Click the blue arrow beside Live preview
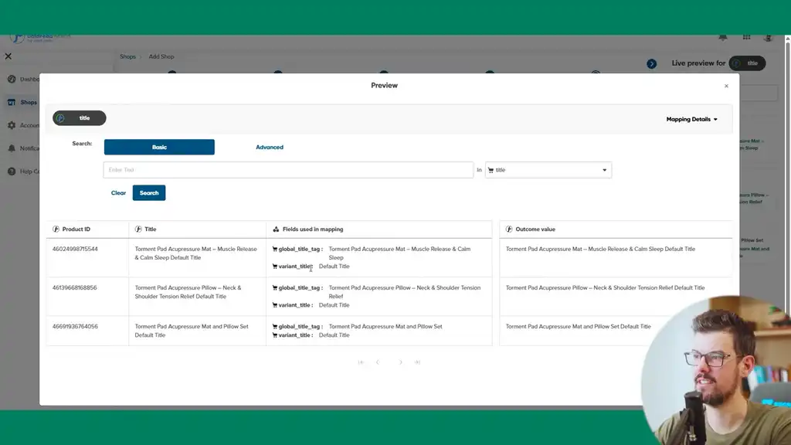The image size is (791, 445). [651, 63]
